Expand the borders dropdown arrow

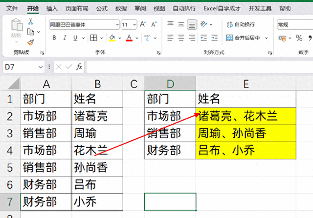[102, 38]
